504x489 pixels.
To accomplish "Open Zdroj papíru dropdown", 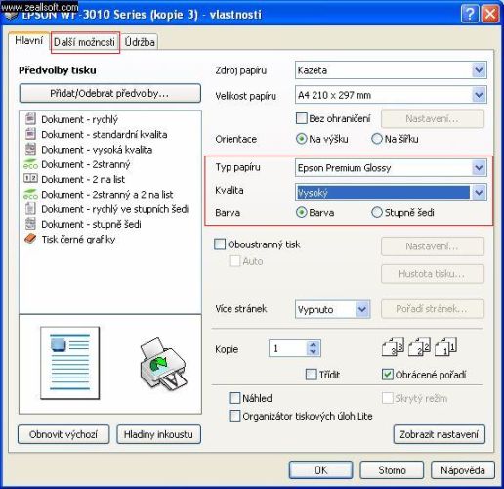I will click(x=479, y=70).
